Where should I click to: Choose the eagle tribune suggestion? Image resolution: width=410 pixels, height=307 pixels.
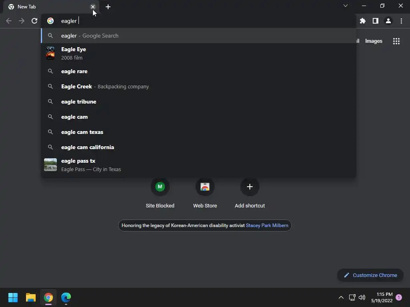click(x=199, y=102)
